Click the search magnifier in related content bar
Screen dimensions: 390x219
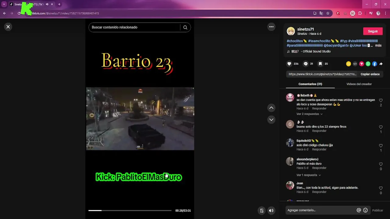[x=185, y=27]
